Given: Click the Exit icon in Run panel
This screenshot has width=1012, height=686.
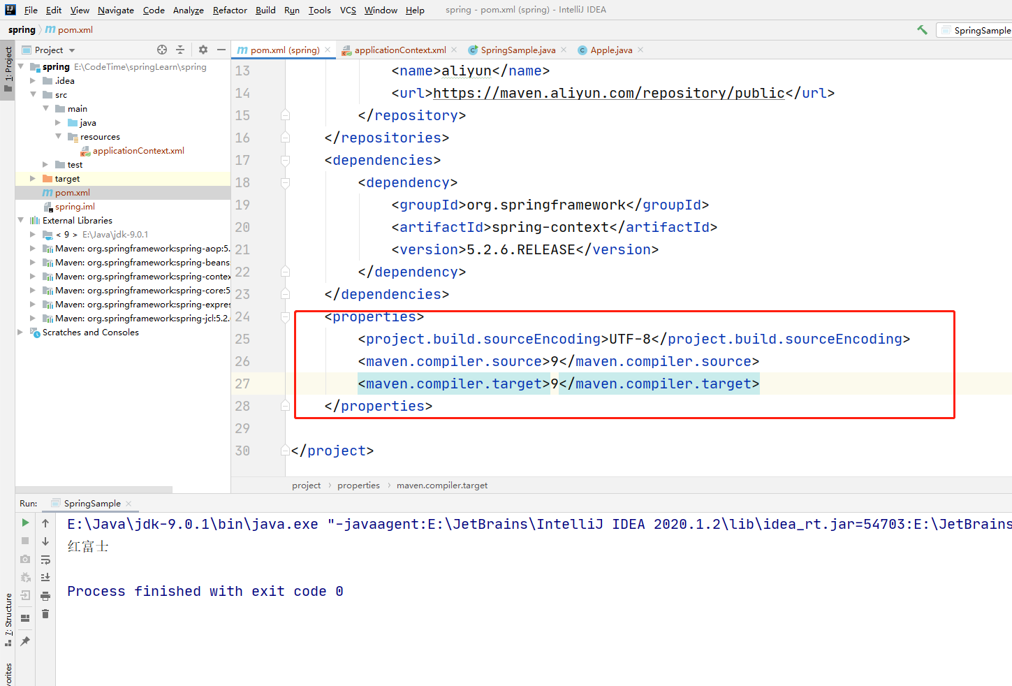Looking at the screenshot, I should click(25, 595).
